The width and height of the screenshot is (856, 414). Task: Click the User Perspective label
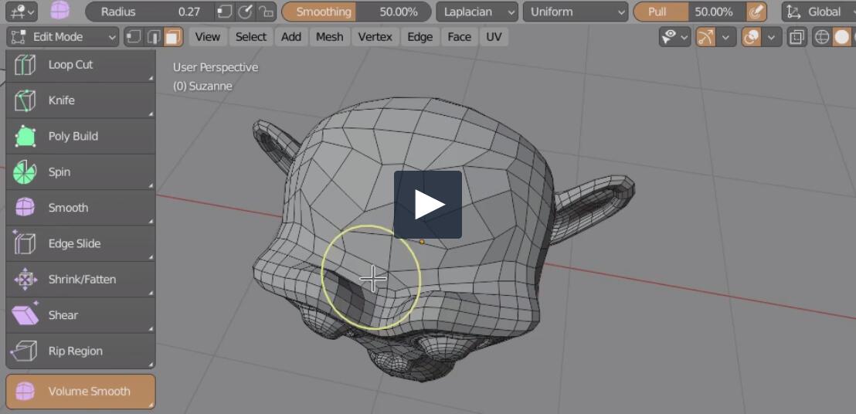pyautogui.click(x=216, y=67)
